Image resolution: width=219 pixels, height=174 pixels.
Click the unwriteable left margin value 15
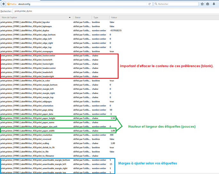[x=111, y=164]
